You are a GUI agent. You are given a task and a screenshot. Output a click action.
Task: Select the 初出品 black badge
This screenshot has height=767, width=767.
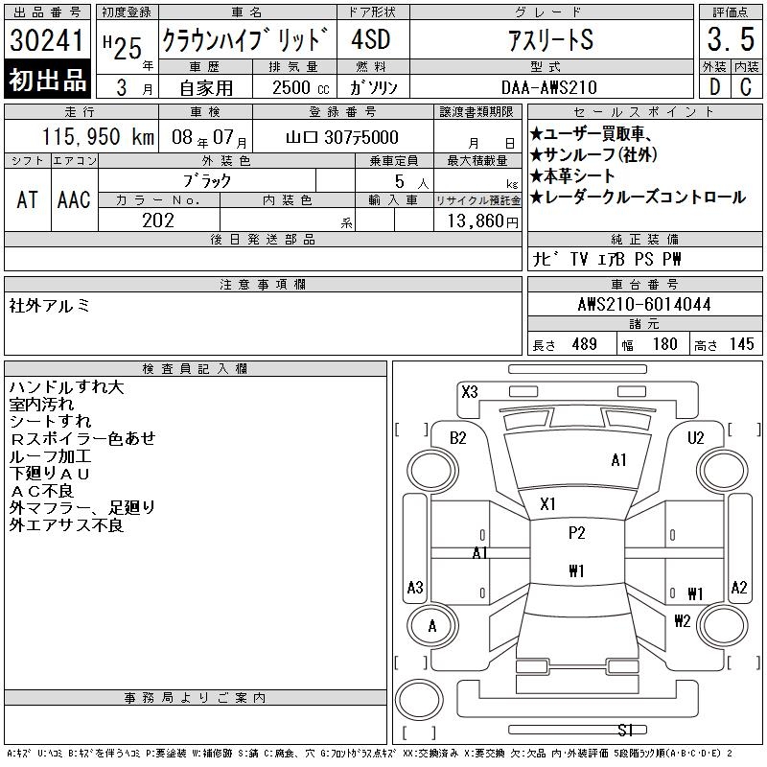point(47,80)
